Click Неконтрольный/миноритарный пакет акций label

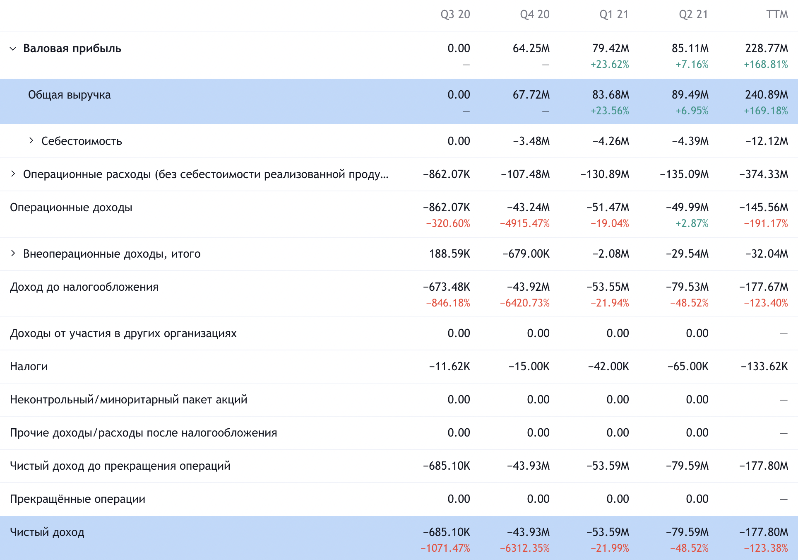click(x=129, y=400)
